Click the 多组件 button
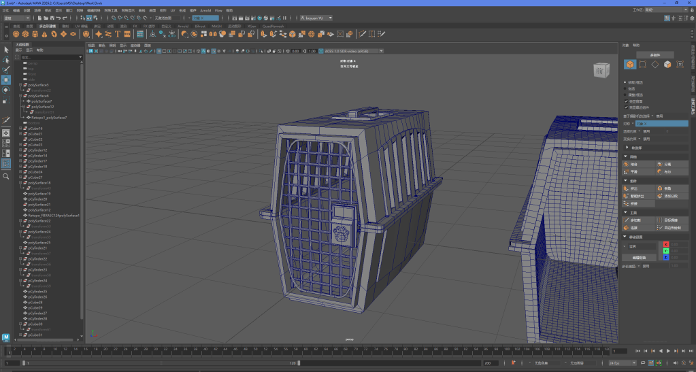Image resolution: width=696 pixels, height=372 pixels. [656, 54]
